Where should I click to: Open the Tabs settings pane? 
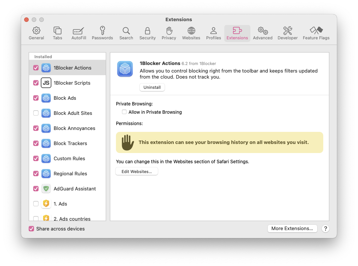[57, 33]
